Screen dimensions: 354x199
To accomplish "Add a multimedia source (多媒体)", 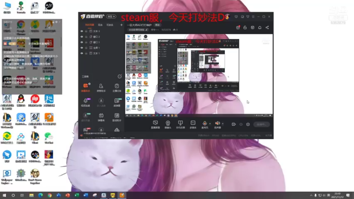I will 193,124.
